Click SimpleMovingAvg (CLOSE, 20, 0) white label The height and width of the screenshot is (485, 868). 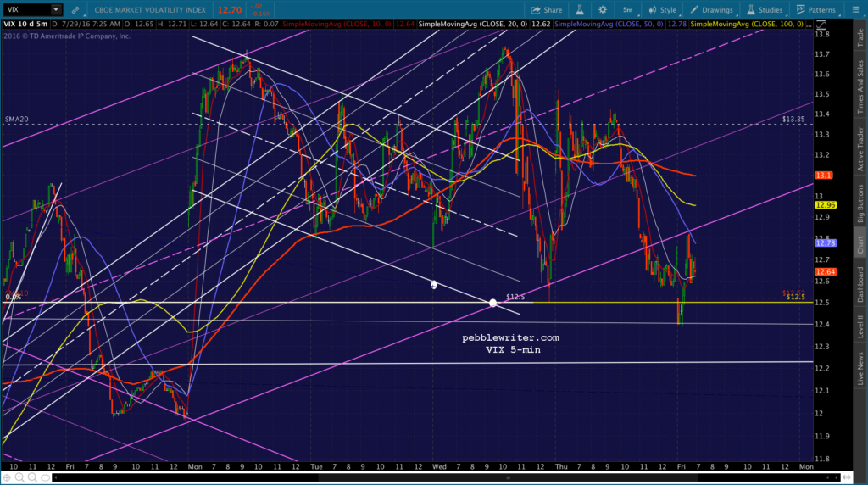[473, 25]
